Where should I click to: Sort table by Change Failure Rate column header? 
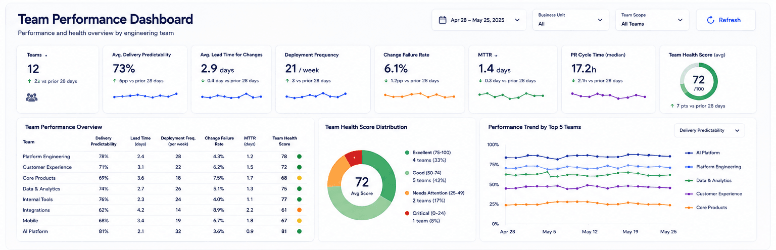coord(218,141)
